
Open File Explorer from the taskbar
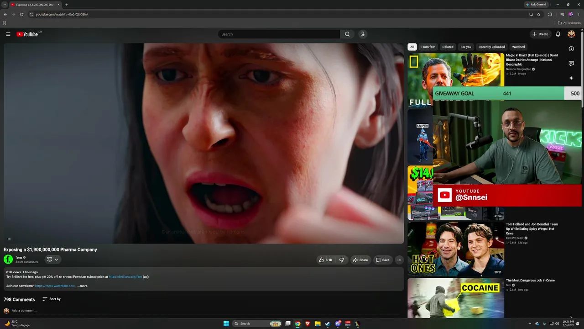point(318,324)
